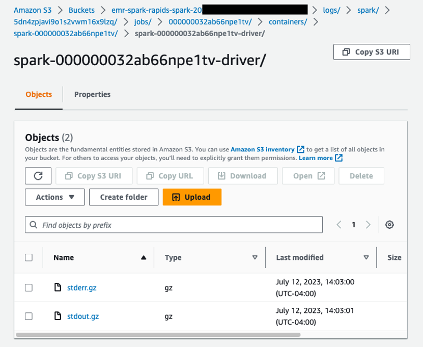Select the file icon beside stderr.gz
Image resolution: width=423 pixels, height=347 pixels.
(x=58, y=287)
